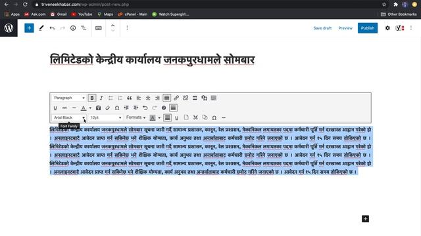
Task: Decrease indent of the paragraph
Action: tap(126, 108)
